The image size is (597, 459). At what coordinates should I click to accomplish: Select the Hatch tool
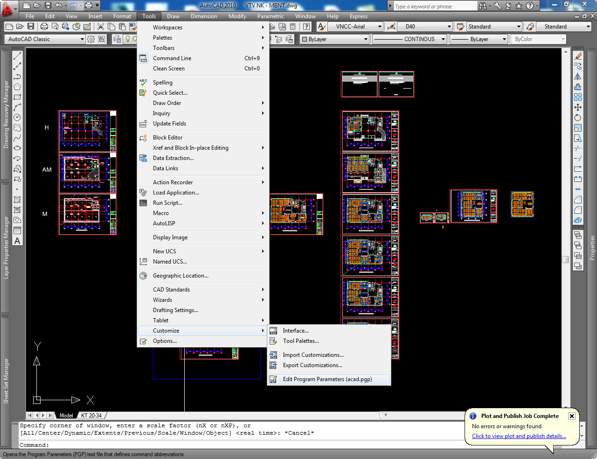(17, 200)
